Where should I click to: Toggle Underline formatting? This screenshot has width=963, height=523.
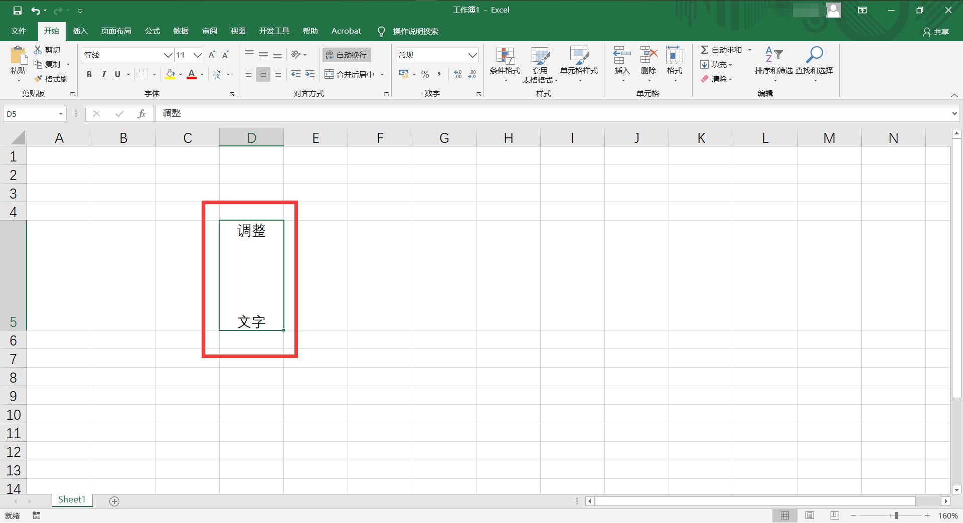[117, 74]
